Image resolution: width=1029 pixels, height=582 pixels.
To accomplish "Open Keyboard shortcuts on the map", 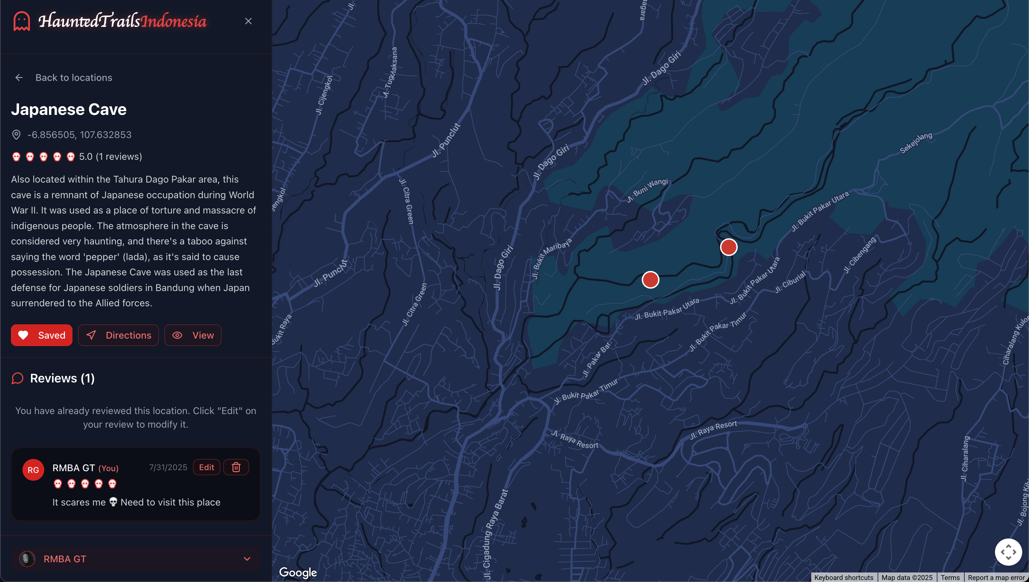I will pos(843,578).
